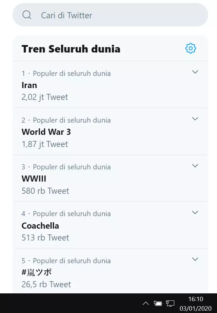Open the #嵐ツボ hashtag trend
The width and height of the screenshot is (217, 313).
click(x=37, y=272)
